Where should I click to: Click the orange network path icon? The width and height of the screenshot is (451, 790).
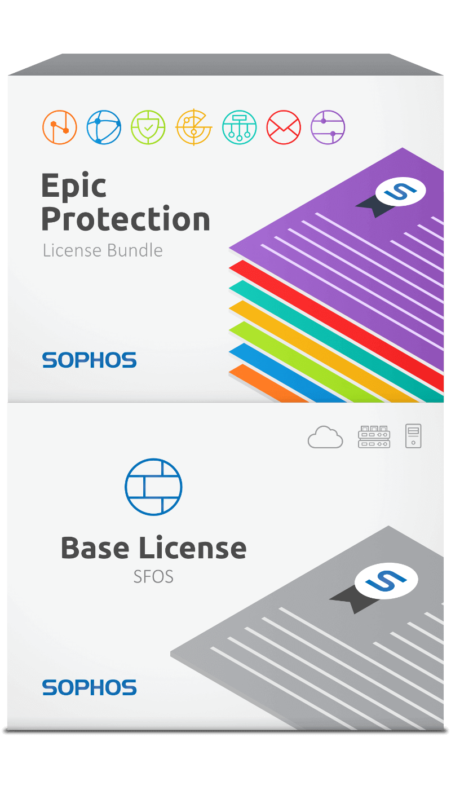(60, 127)
